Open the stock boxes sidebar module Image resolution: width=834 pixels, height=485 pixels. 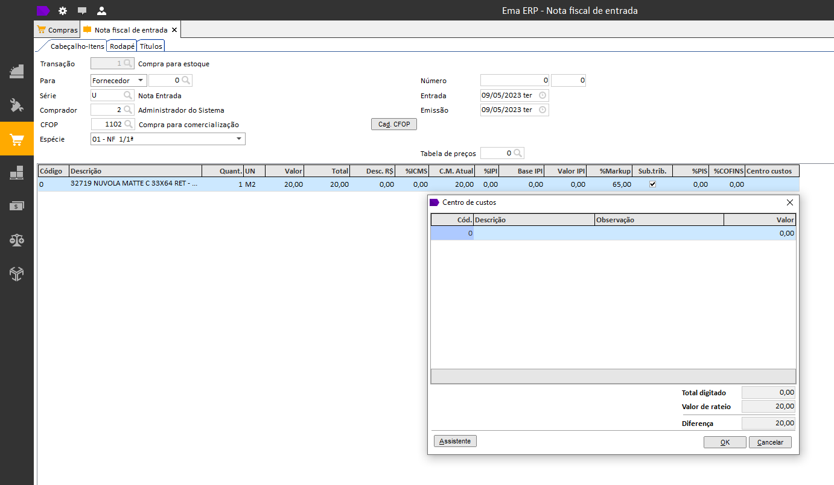pos(17,172)
